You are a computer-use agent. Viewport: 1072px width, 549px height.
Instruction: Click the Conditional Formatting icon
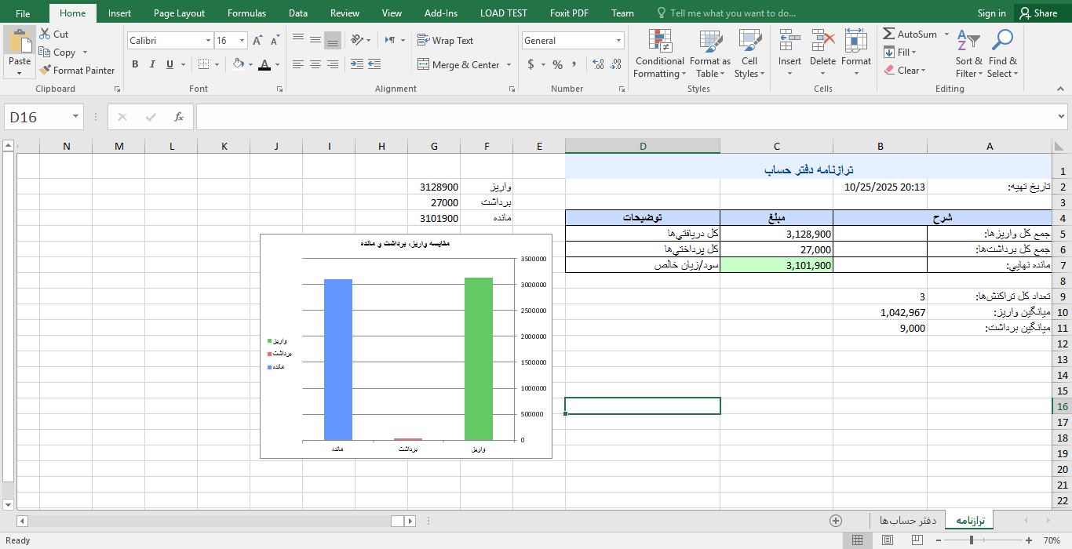pyautogui.click(x=660, y=42)
